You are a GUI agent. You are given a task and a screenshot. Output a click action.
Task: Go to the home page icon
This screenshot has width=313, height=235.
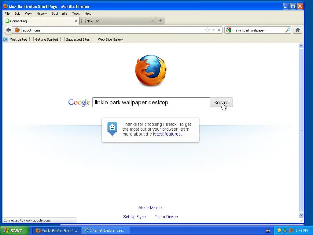(x=298, y=30)
